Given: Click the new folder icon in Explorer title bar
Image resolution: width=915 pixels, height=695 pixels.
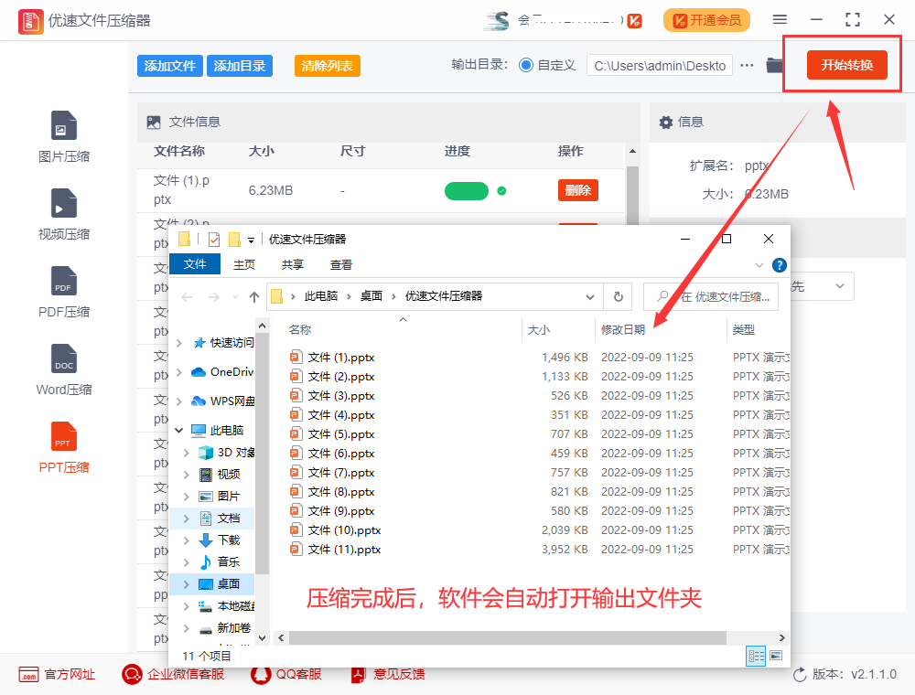Looking at the screenshot, I should coord(234,239).
